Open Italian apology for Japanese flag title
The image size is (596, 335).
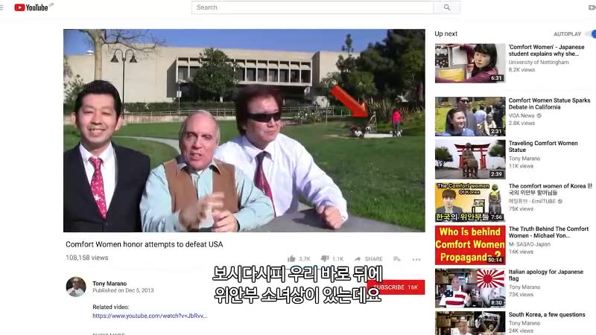pos(546,275)
